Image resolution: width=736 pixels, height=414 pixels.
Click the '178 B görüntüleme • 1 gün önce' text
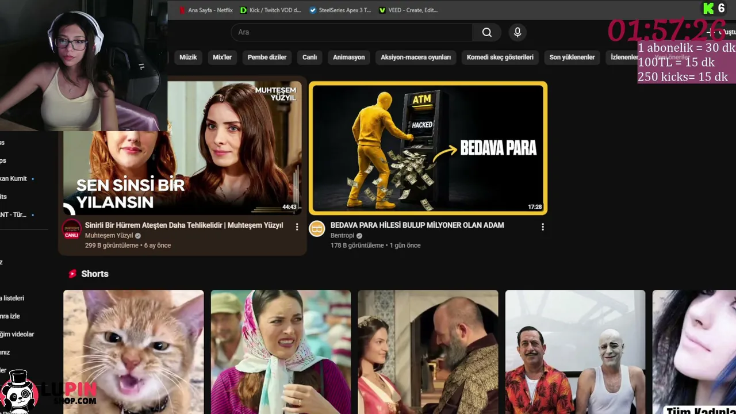point(375,246)
